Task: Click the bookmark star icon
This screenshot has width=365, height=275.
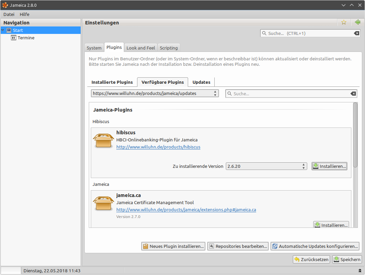Action: (344, 22)
